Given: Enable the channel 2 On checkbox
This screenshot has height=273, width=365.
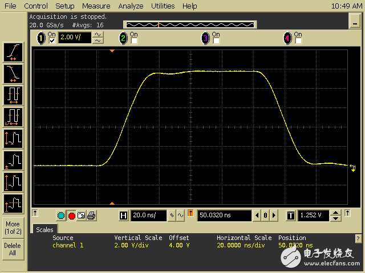Looking at the screenshot, I should point(134,41).
